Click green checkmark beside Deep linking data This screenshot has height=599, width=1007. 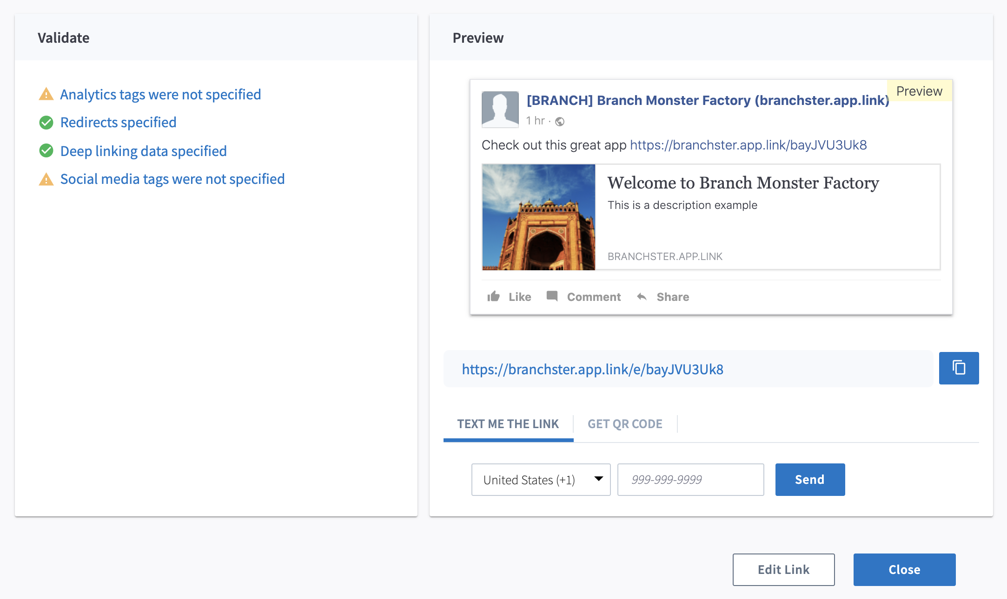46,151
